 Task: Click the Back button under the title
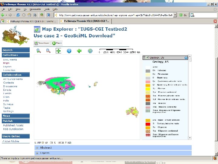(x=57, y=43)
